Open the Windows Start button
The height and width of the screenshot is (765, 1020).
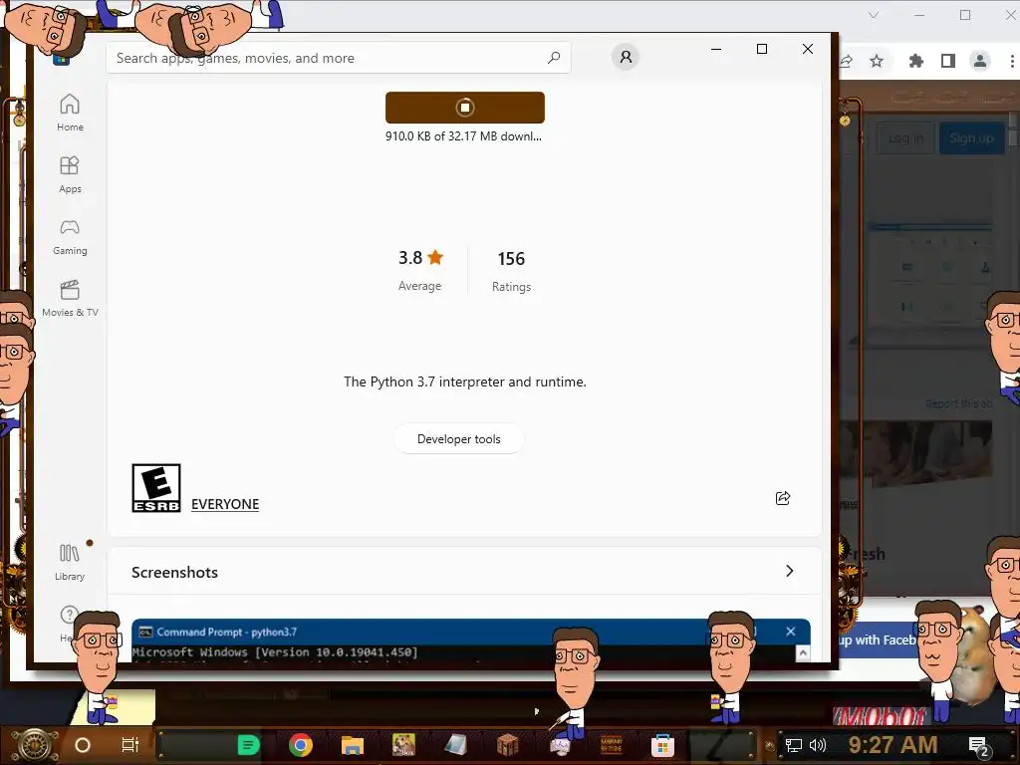coord(35,745)
